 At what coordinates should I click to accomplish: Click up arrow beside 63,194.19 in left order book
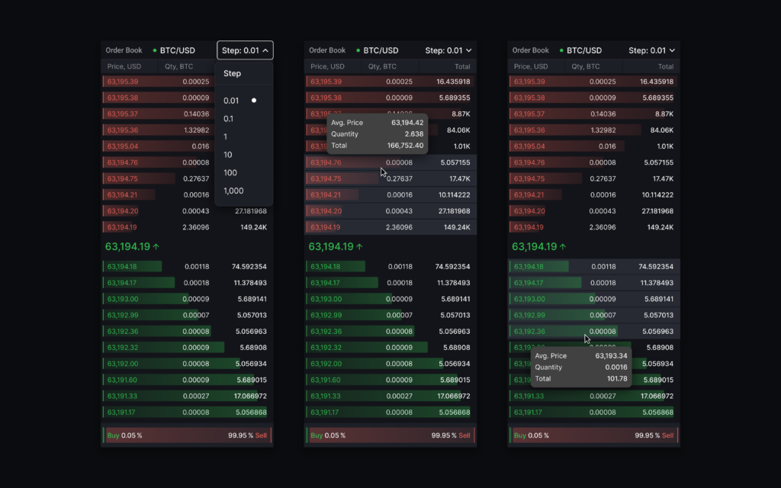pyautogui.click(x=156, y=246)
